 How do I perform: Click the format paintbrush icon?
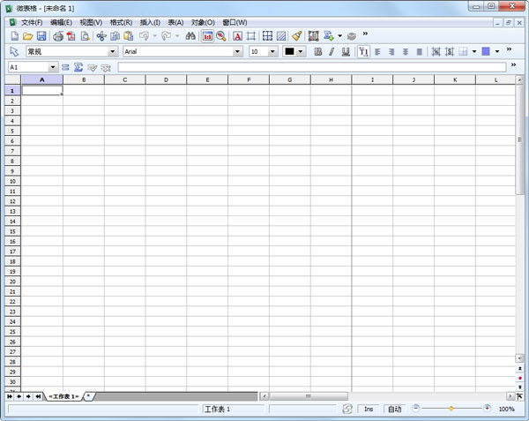[x=296, y=36]
